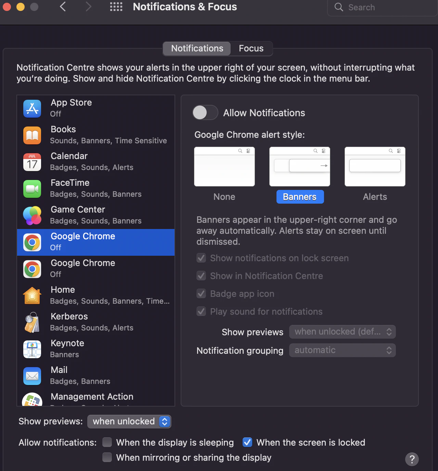The height and width of the screenshot is (471, 438).
Task: Click the Mail app icon
Action: (32, 376)
